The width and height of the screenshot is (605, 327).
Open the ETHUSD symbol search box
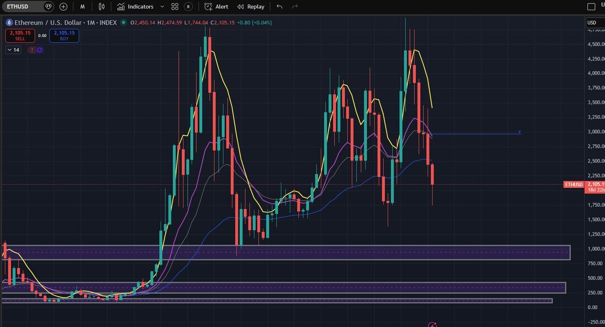(20, 7)
